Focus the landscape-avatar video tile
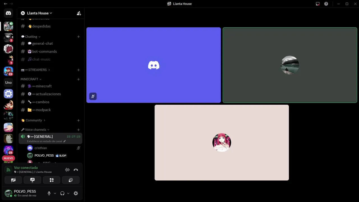The height and width of the screenshot is (202, 359). pos(290,65)
